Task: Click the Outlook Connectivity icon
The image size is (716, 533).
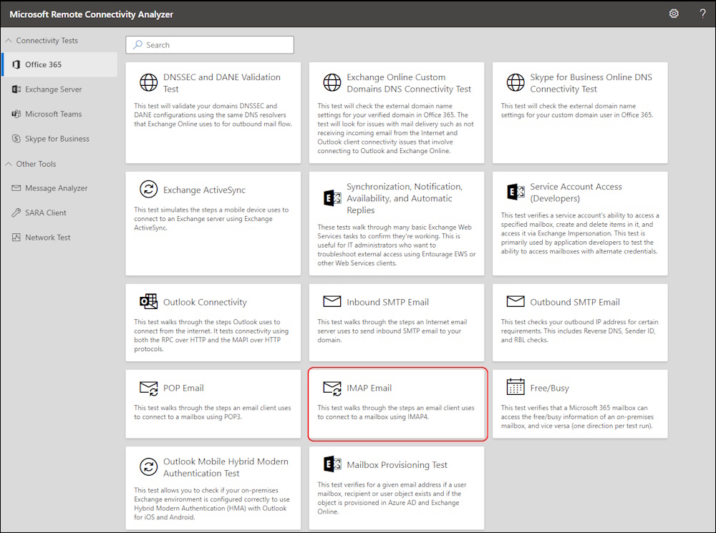Action: click(x=148, y=302)
